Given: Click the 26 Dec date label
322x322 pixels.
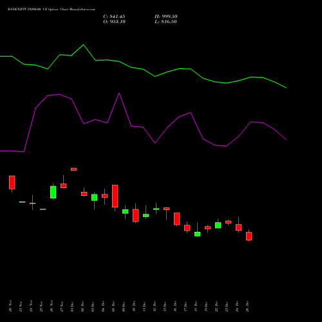Looking at the screenshot, I should click(x=247, y=306).
